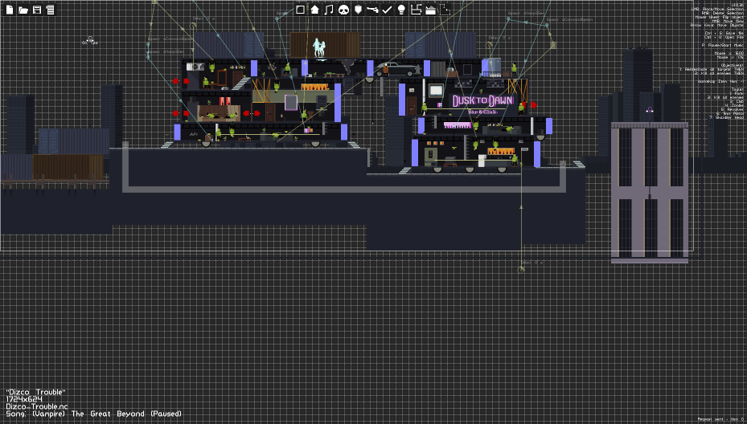Select the brown sofa with zombies

219,113
